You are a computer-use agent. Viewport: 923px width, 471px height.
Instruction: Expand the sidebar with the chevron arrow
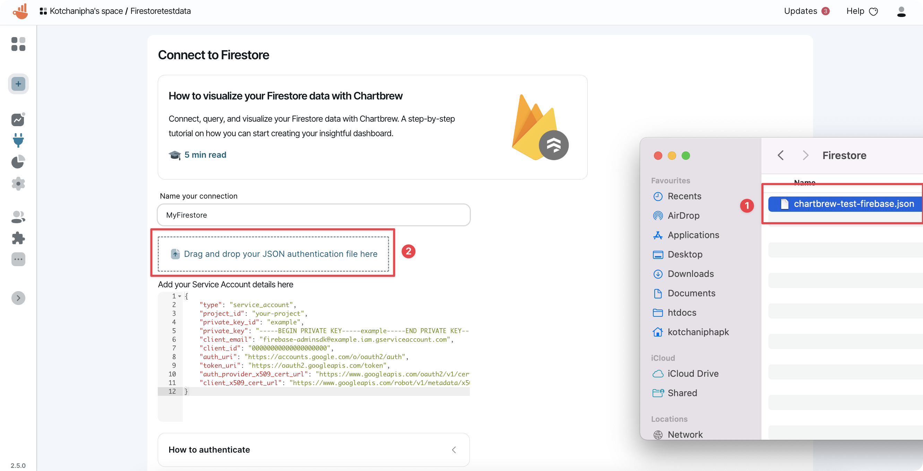[18, 298]
